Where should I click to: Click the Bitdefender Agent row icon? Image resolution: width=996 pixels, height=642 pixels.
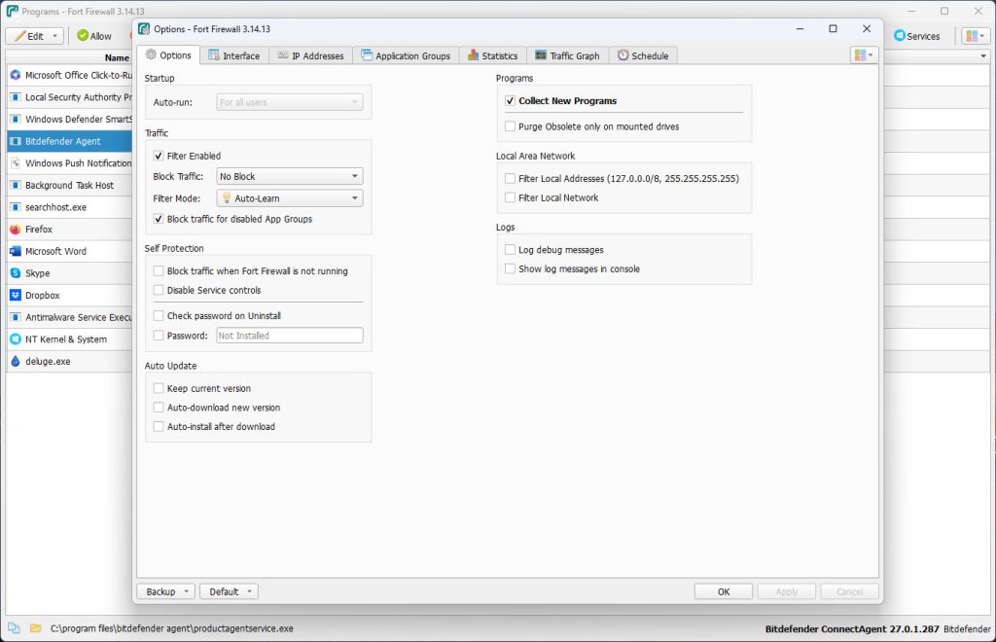click(16, 141)
